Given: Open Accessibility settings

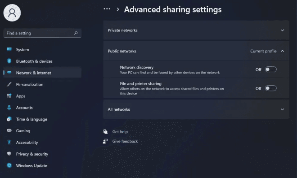Looking at the screenshot, I should (42, 142).
